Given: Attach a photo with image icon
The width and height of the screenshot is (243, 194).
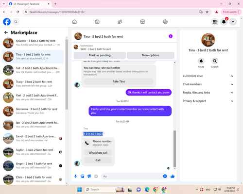Looking at the screenshot, I should pyautogui.click(x=83, y=176).
